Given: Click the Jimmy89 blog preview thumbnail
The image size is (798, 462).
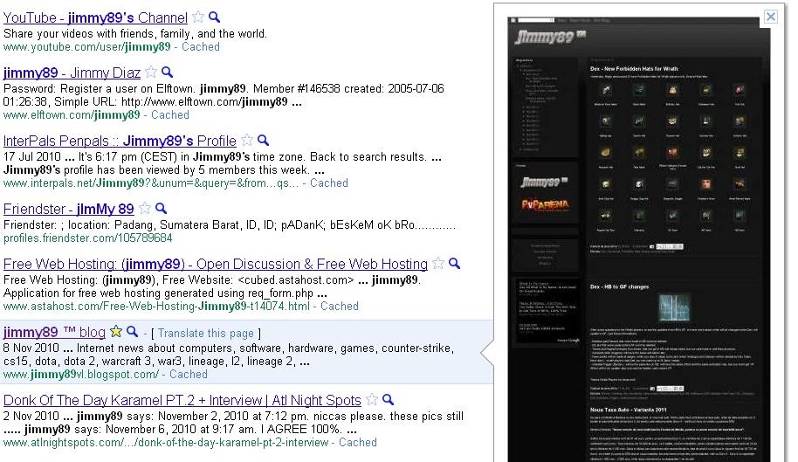Looking at the screenshot, I should (639, 239).
